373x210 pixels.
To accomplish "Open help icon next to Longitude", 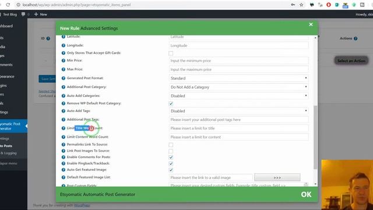I will coord(64,45).
